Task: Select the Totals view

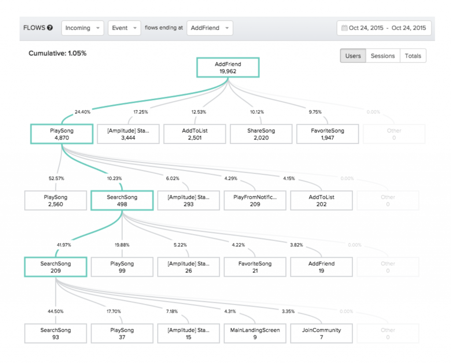Action: point(413,56)
